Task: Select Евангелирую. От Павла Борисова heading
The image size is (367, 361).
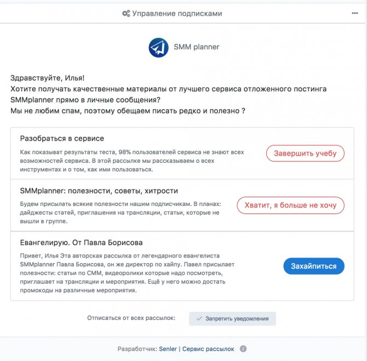Action: [81, 243]
